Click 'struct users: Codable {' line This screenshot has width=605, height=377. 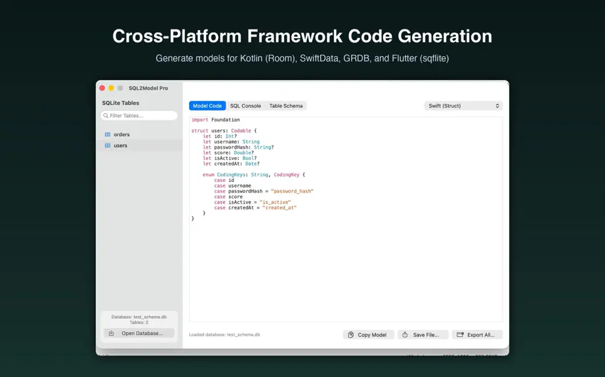pos(224,131)
